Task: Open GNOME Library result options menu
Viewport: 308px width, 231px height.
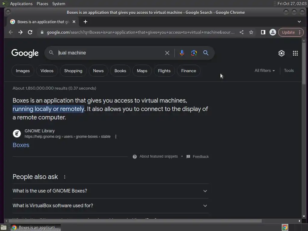Action: [116, 137]
